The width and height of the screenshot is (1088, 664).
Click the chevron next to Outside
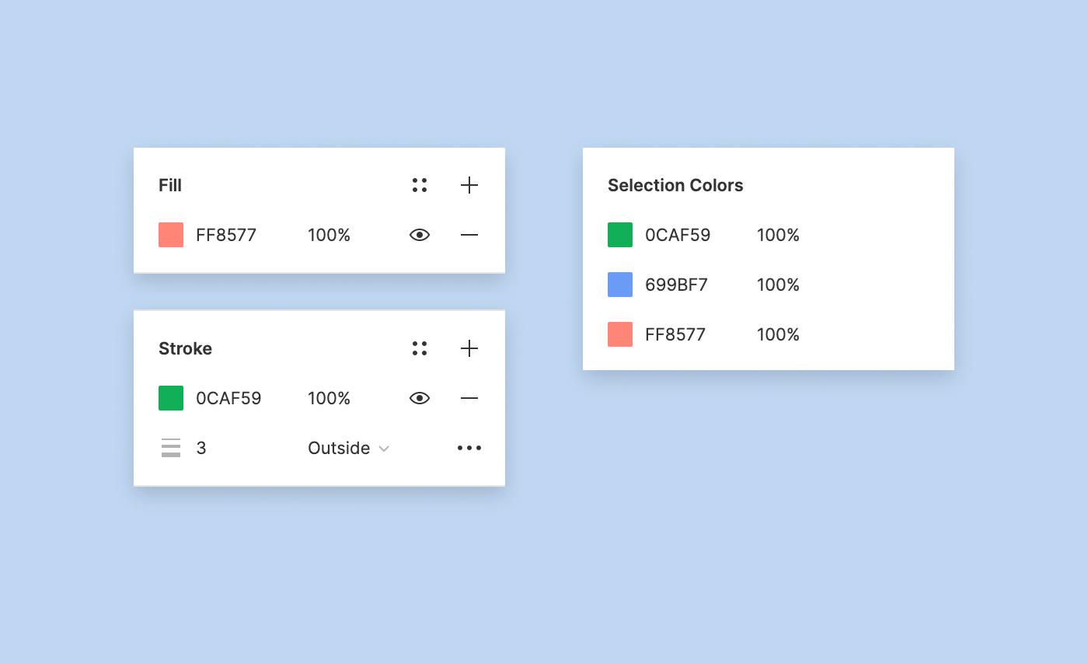tap(384, 449)
